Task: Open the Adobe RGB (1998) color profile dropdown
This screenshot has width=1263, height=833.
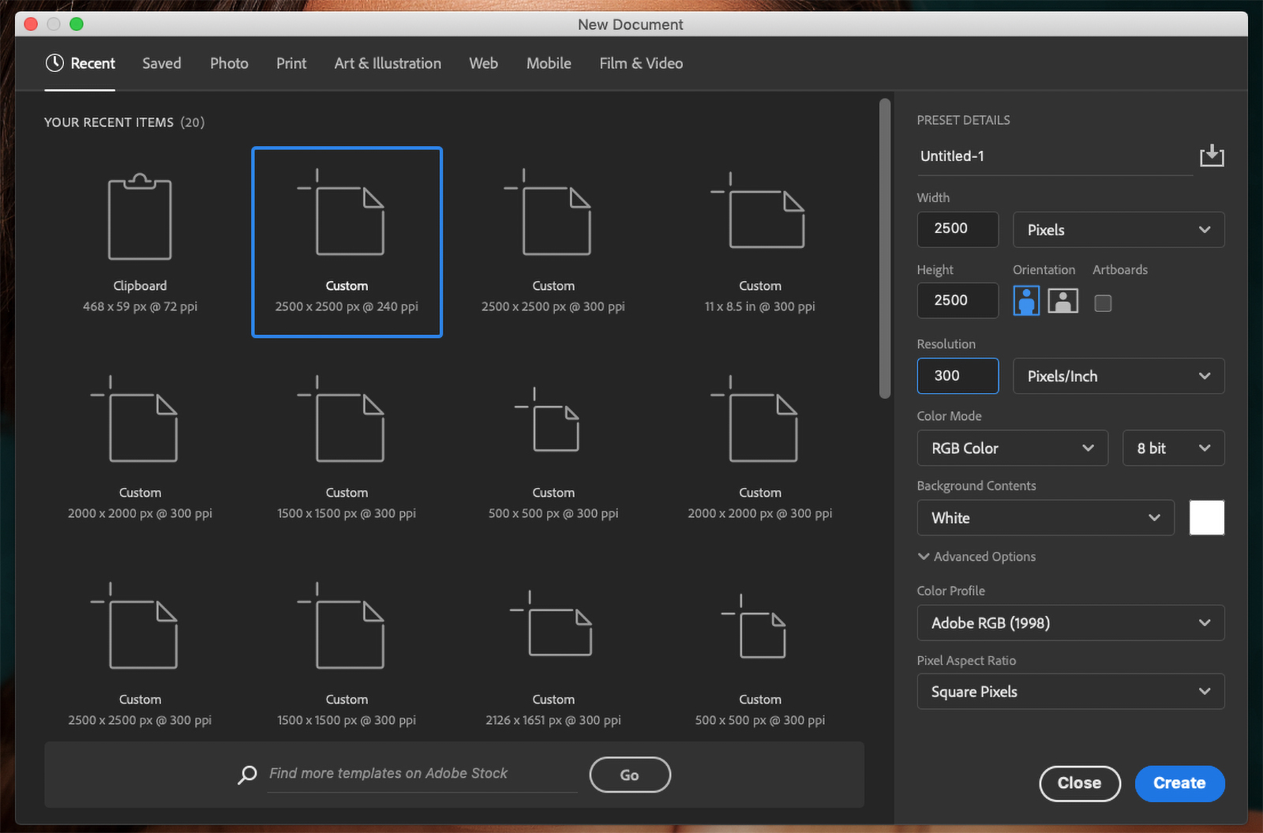Action: click(1071, 623)
